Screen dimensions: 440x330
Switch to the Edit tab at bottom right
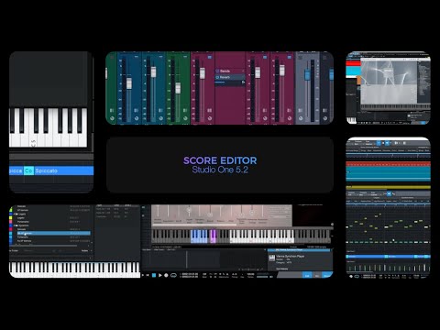307,276
